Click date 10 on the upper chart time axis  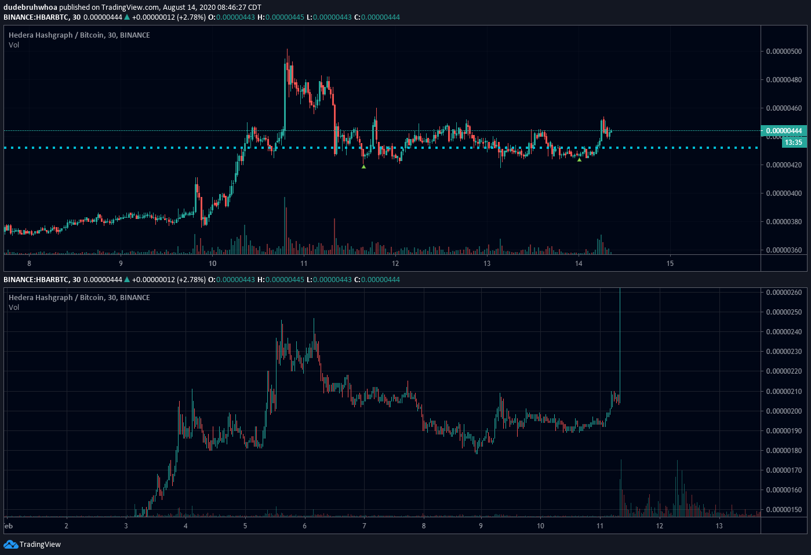click(x=213, y=264)
